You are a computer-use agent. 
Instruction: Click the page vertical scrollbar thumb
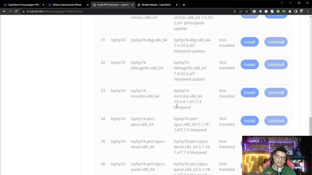coord(310,126)
